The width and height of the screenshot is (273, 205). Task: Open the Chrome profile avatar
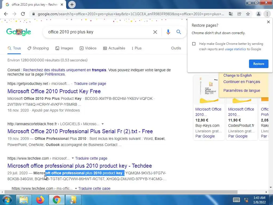click(x=259, y=14)
